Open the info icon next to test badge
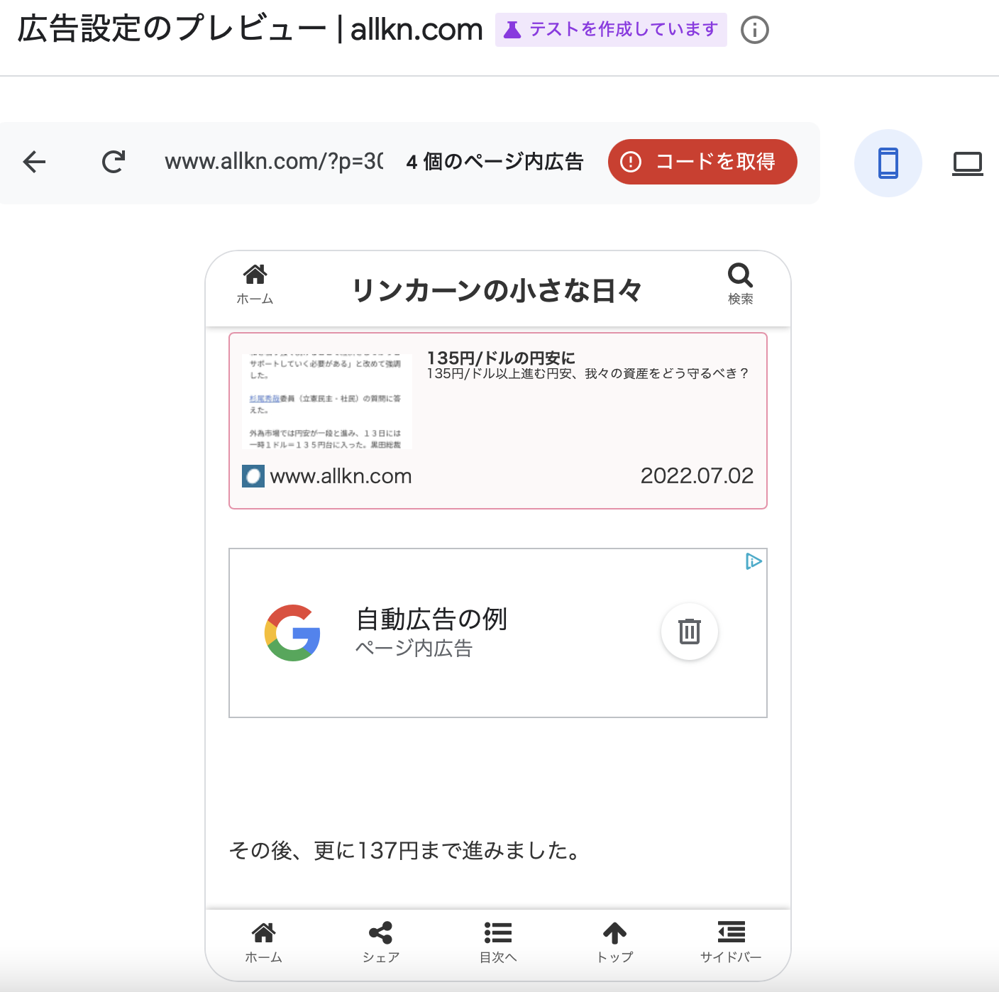The image size is (999, 992). [x=755, y=30]
